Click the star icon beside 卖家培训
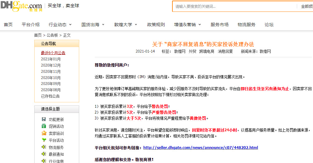 pyautogui.click(x=44, y=133)
